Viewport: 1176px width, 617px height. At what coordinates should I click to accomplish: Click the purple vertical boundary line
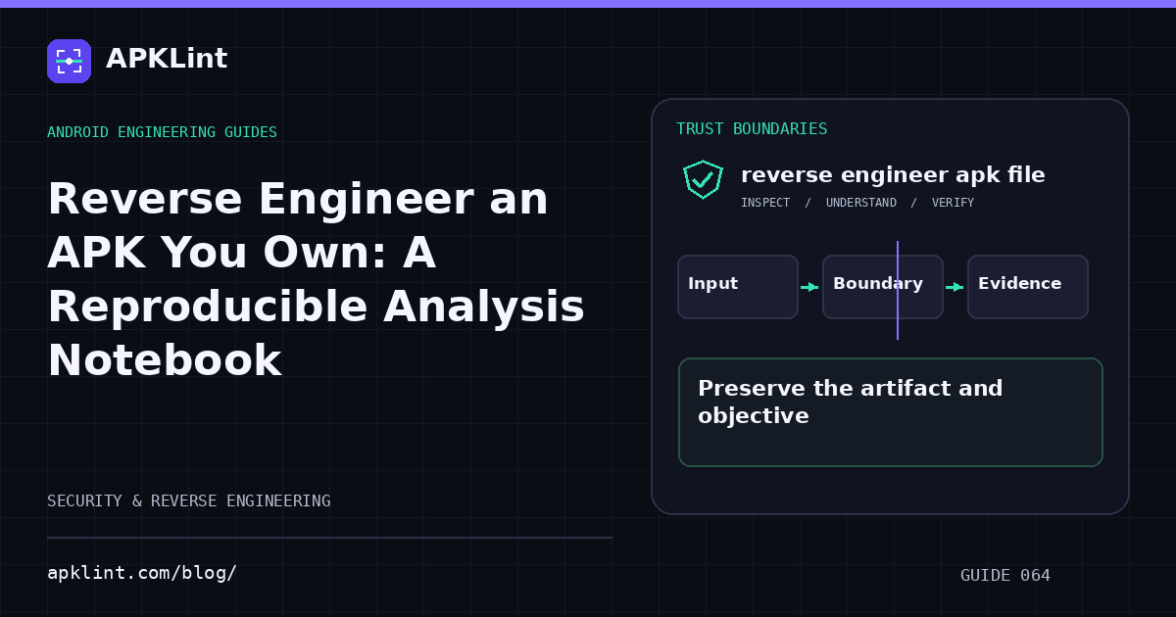click(898, 290)
